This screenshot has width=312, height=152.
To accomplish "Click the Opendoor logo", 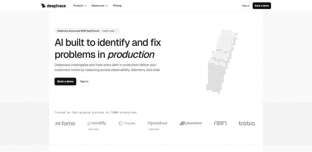I will tap(158, 123).
